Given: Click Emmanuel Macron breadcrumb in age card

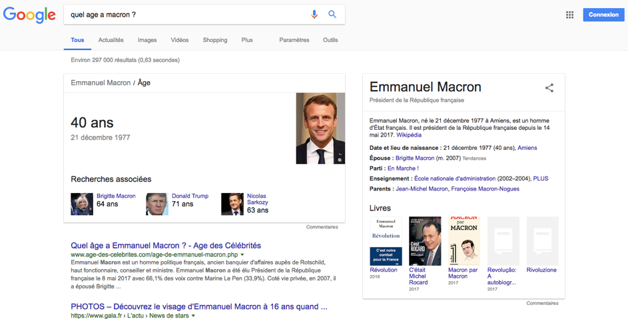Looking at the screenshot, I should coord(101,83).
